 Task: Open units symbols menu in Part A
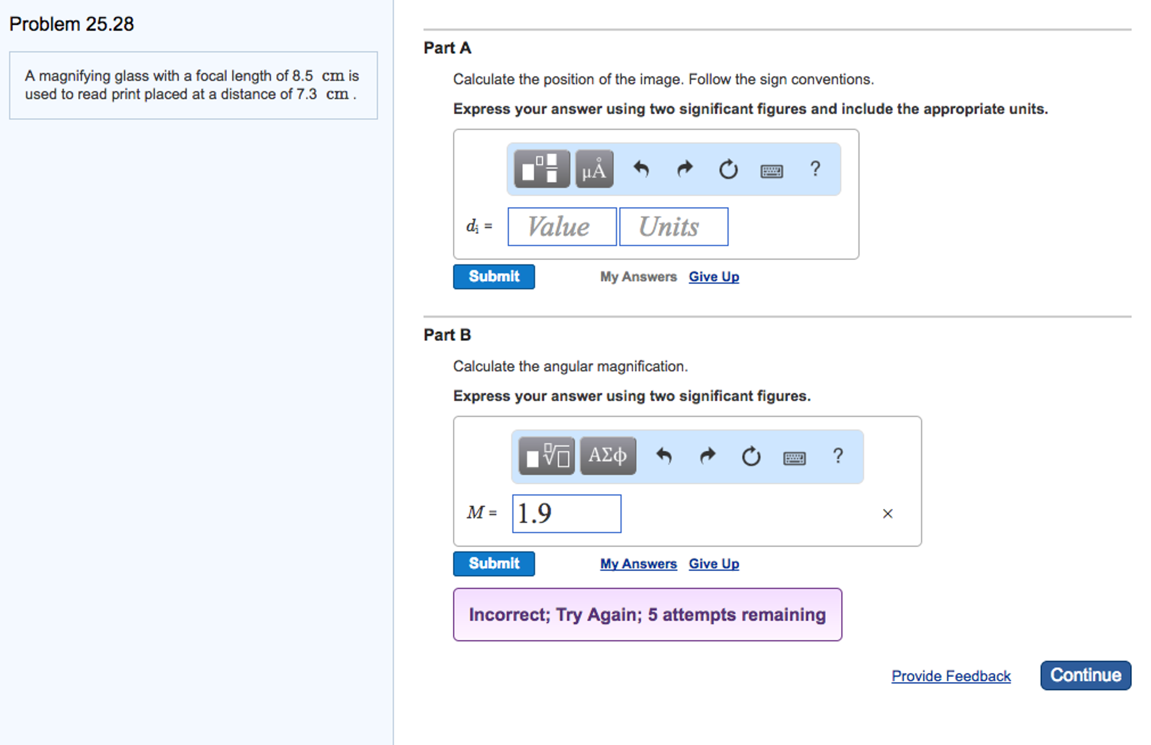(x=594, y=169)
